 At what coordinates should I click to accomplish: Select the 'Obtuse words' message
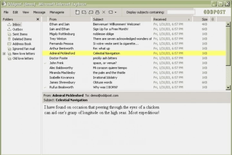coord(134,82)
